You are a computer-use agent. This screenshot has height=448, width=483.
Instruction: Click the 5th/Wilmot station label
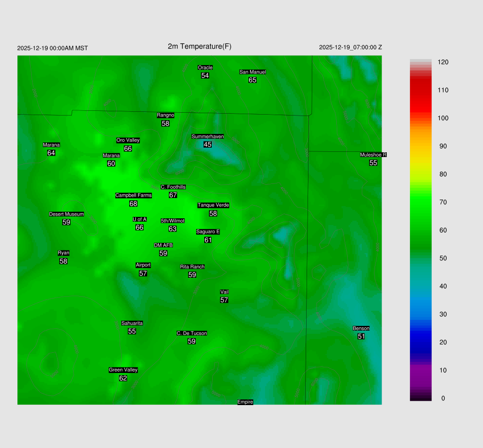173,221
